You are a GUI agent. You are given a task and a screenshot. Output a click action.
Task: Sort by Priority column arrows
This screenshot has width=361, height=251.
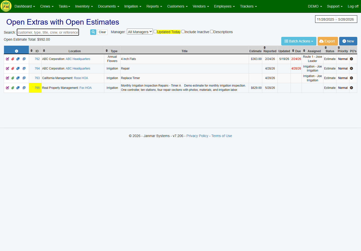click(x=339, y=48)
